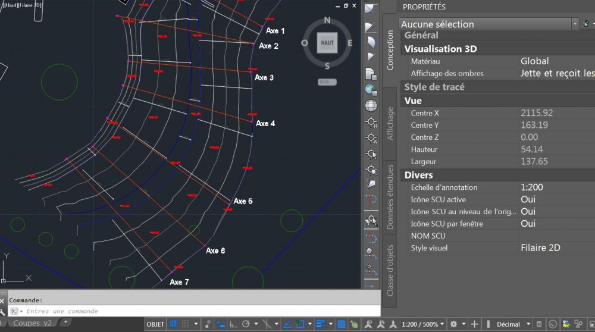This screenshot has width=595, height=332.
Task: Click the ruler units icon before Décimal
Action: 488,324
